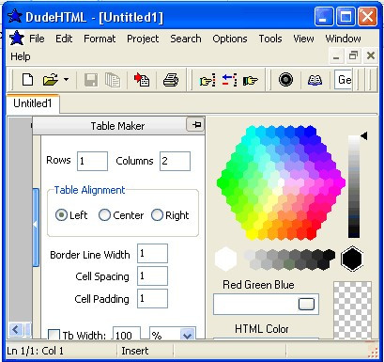Screen dimensions: 384x362
Task: Click the red arrow export icon
Action: tap(142, 80)
